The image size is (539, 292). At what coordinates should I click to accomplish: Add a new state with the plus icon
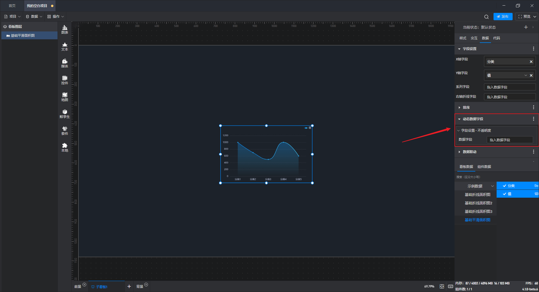(526, 27)
